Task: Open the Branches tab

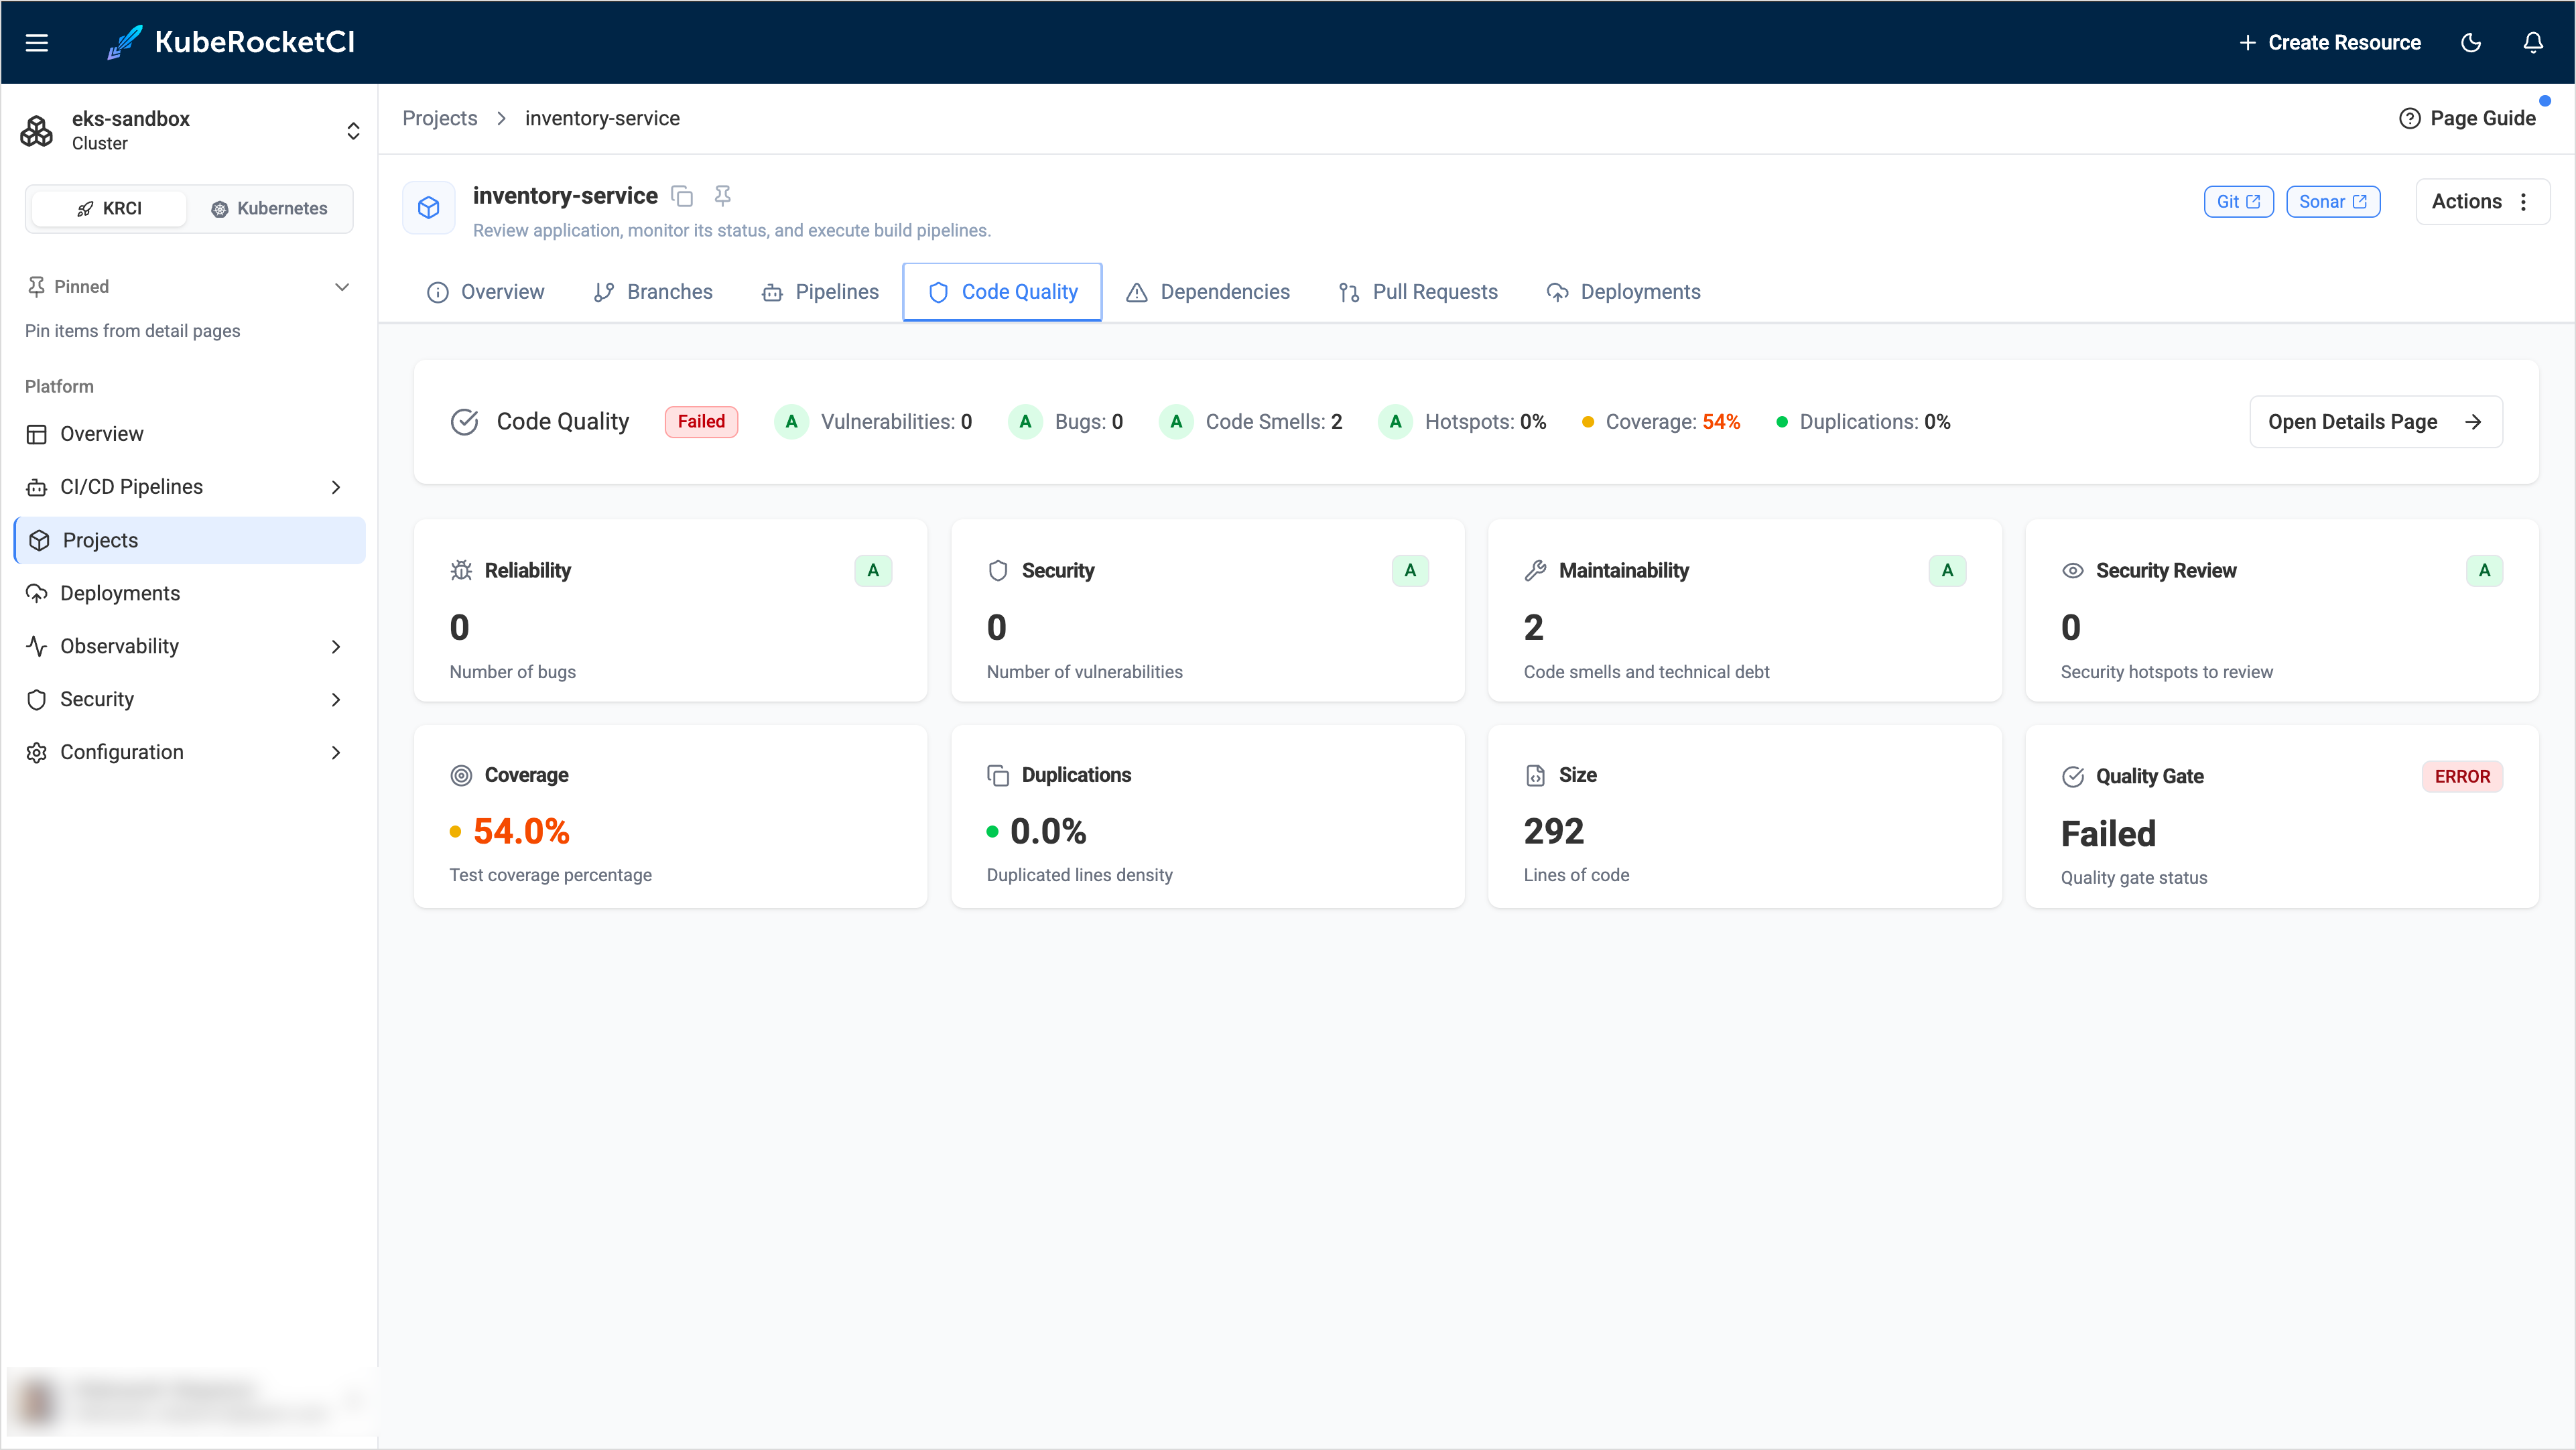Action: point(652,292)
